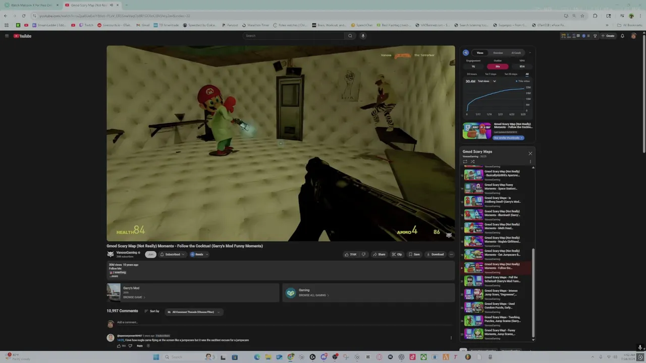Screen dimensions: 646x363
Task: Click the playlist shuffle icon
Action: (472, 162)
